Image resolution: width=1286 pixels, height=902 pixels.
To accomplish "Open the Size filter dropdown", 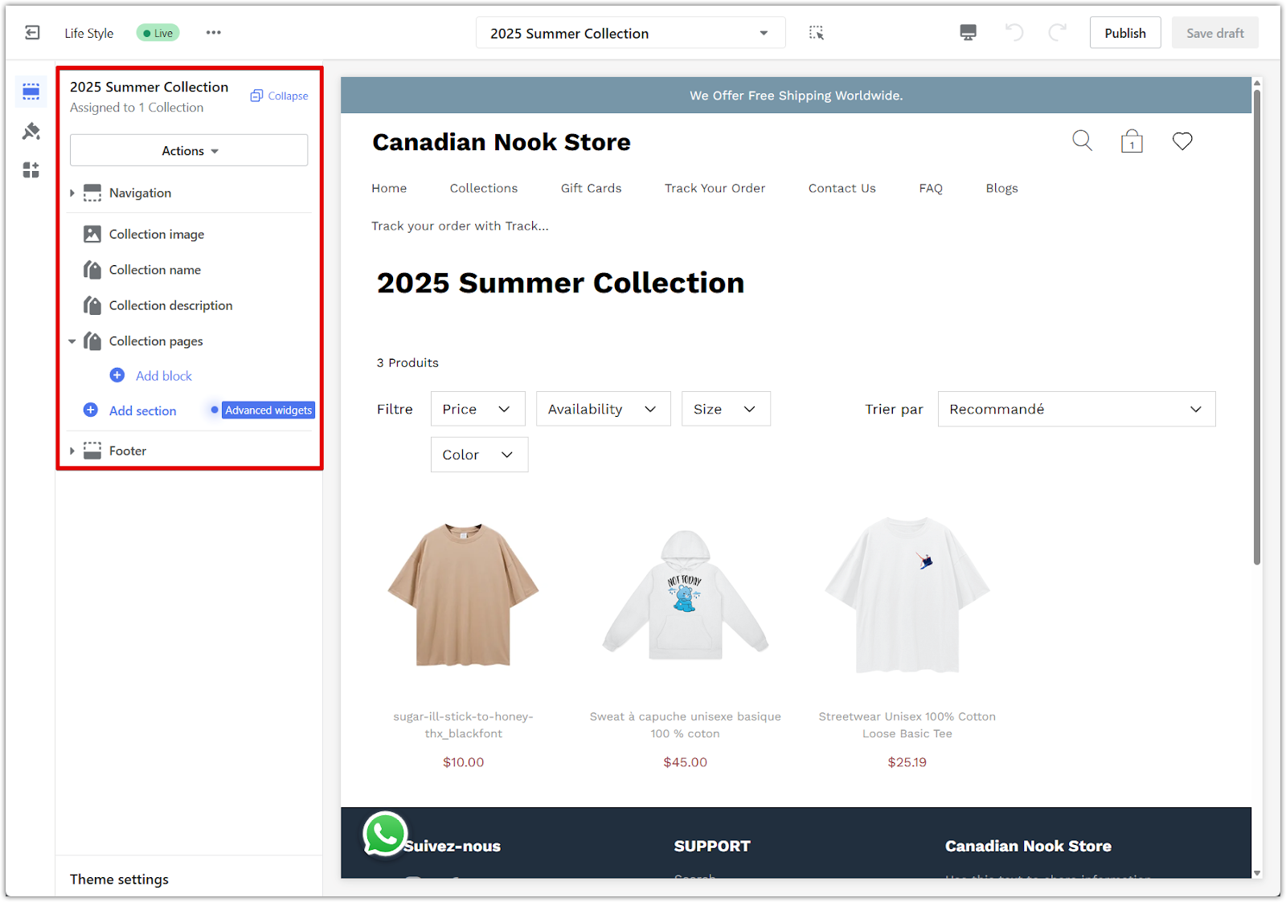I will click(726, 409).
